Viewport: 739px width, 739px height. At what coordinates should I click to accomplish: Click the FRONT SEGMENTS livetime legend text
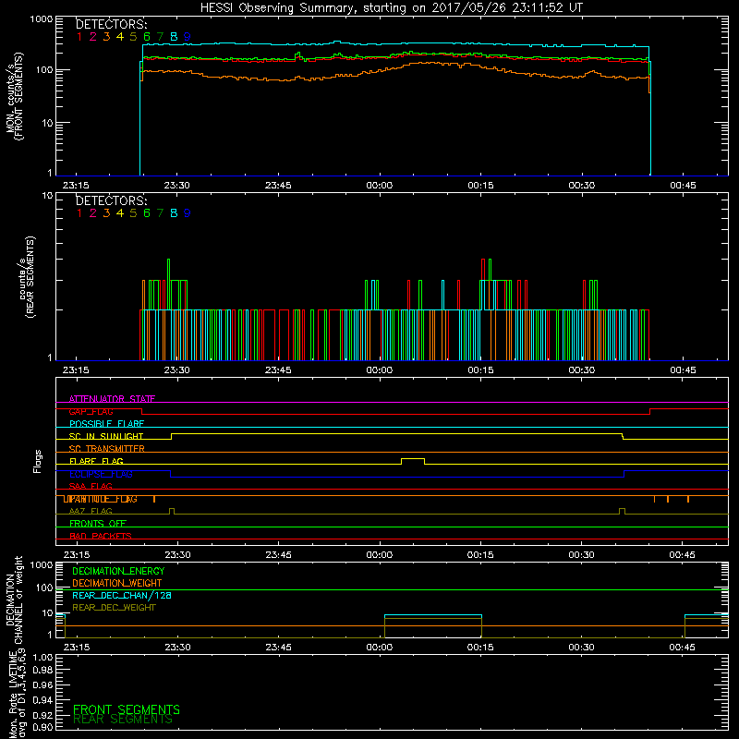127,709
